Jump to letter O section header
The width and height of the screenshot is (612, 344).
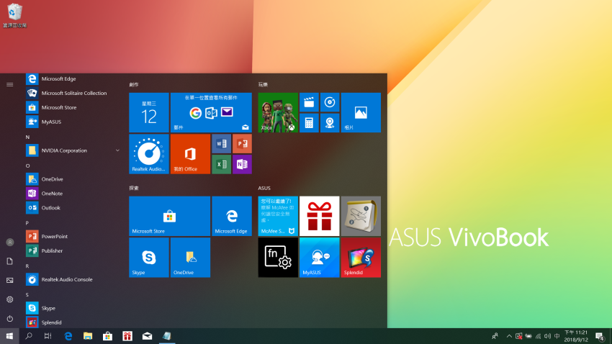27,166
